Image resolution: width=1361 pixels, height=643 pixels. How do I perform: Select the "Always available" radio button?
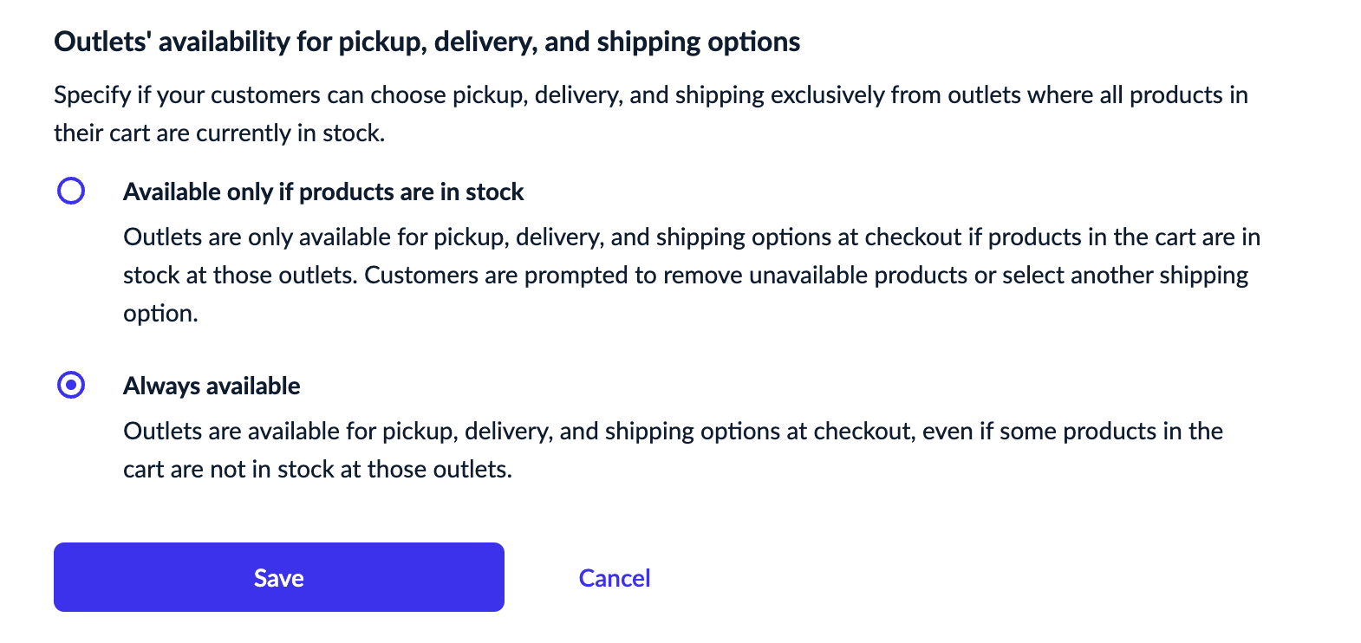[x=71, y=385]
